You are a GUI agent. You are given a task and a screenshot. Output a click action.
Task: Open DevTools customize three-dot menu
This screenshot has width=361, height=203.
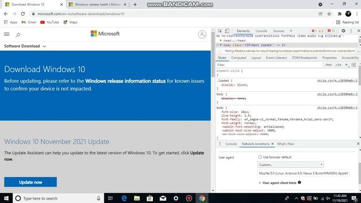[351, 31]
